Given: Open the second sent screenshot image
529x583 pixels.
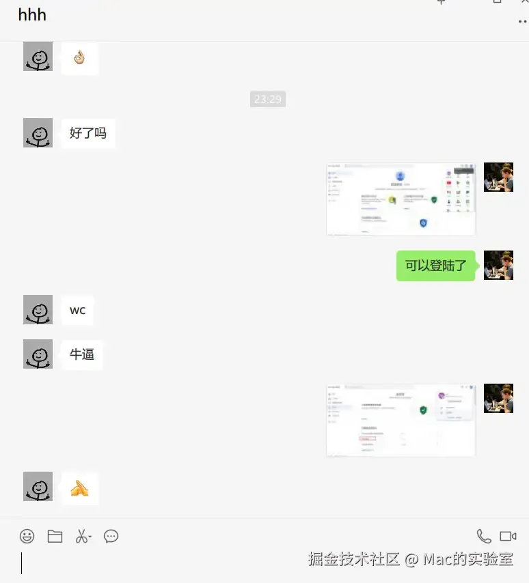Looking at the screenshot, I should (401, 420).
